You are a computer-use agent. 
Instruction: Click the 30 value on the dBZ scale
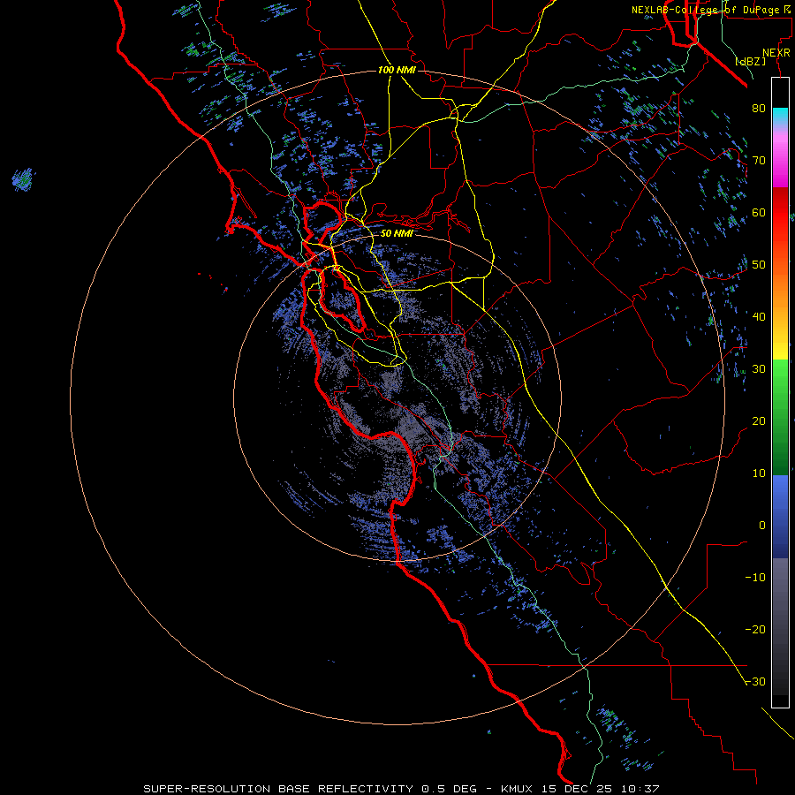click(759, 368)
